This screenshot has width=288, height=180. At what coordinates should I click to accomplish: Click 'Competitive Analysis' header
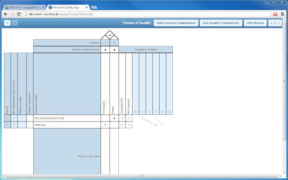click(x=146, y=49)
